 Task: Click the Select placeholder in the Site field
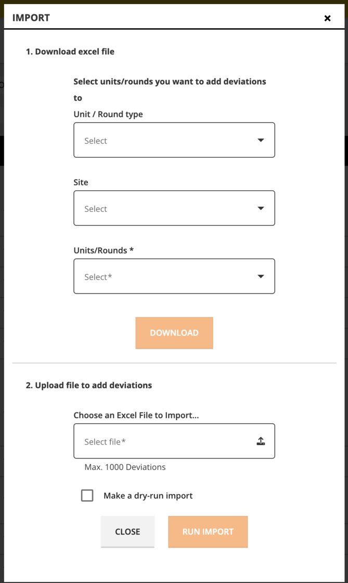pyautogui.click(x=96, y=209)
